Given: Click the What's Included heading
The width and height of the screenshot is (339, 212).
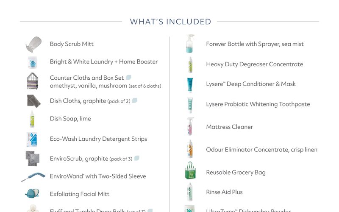Looking at the screenshot, I should click(x=170, y=22).
